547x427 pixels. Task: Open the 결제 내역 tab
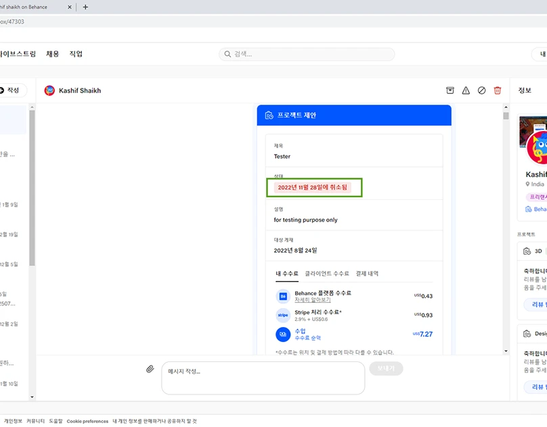coord(367,274)
